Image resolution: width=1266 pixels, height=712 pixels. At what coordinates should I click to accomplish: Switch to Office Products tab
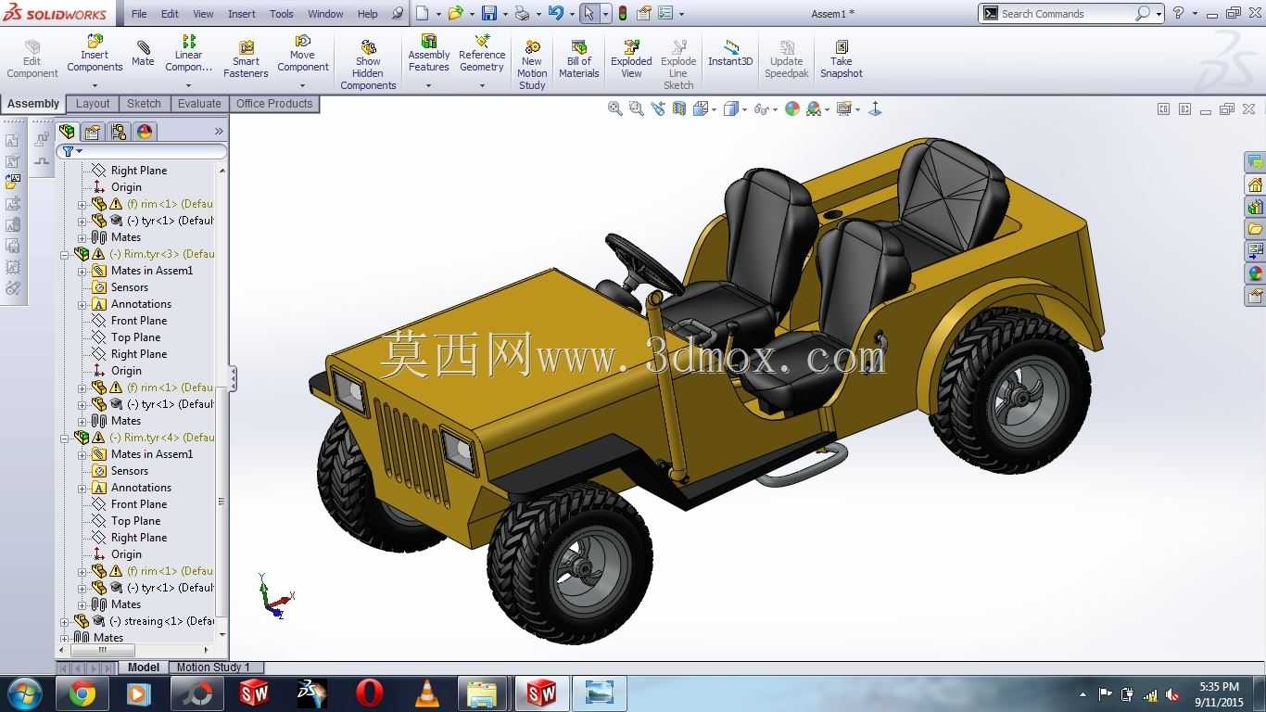(x=274, y=104)
